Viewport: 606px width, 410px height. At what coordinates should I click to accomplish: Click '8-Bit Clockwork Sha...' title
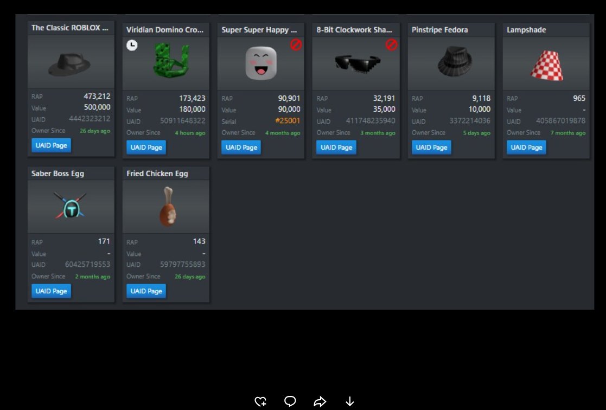[354, 30]
